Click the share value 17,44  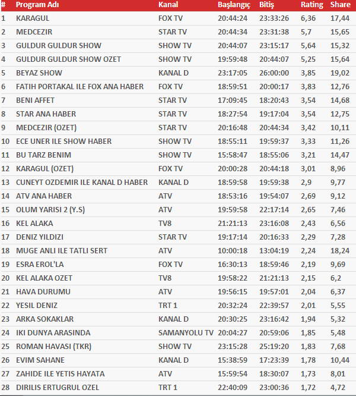tap(340, 18)
